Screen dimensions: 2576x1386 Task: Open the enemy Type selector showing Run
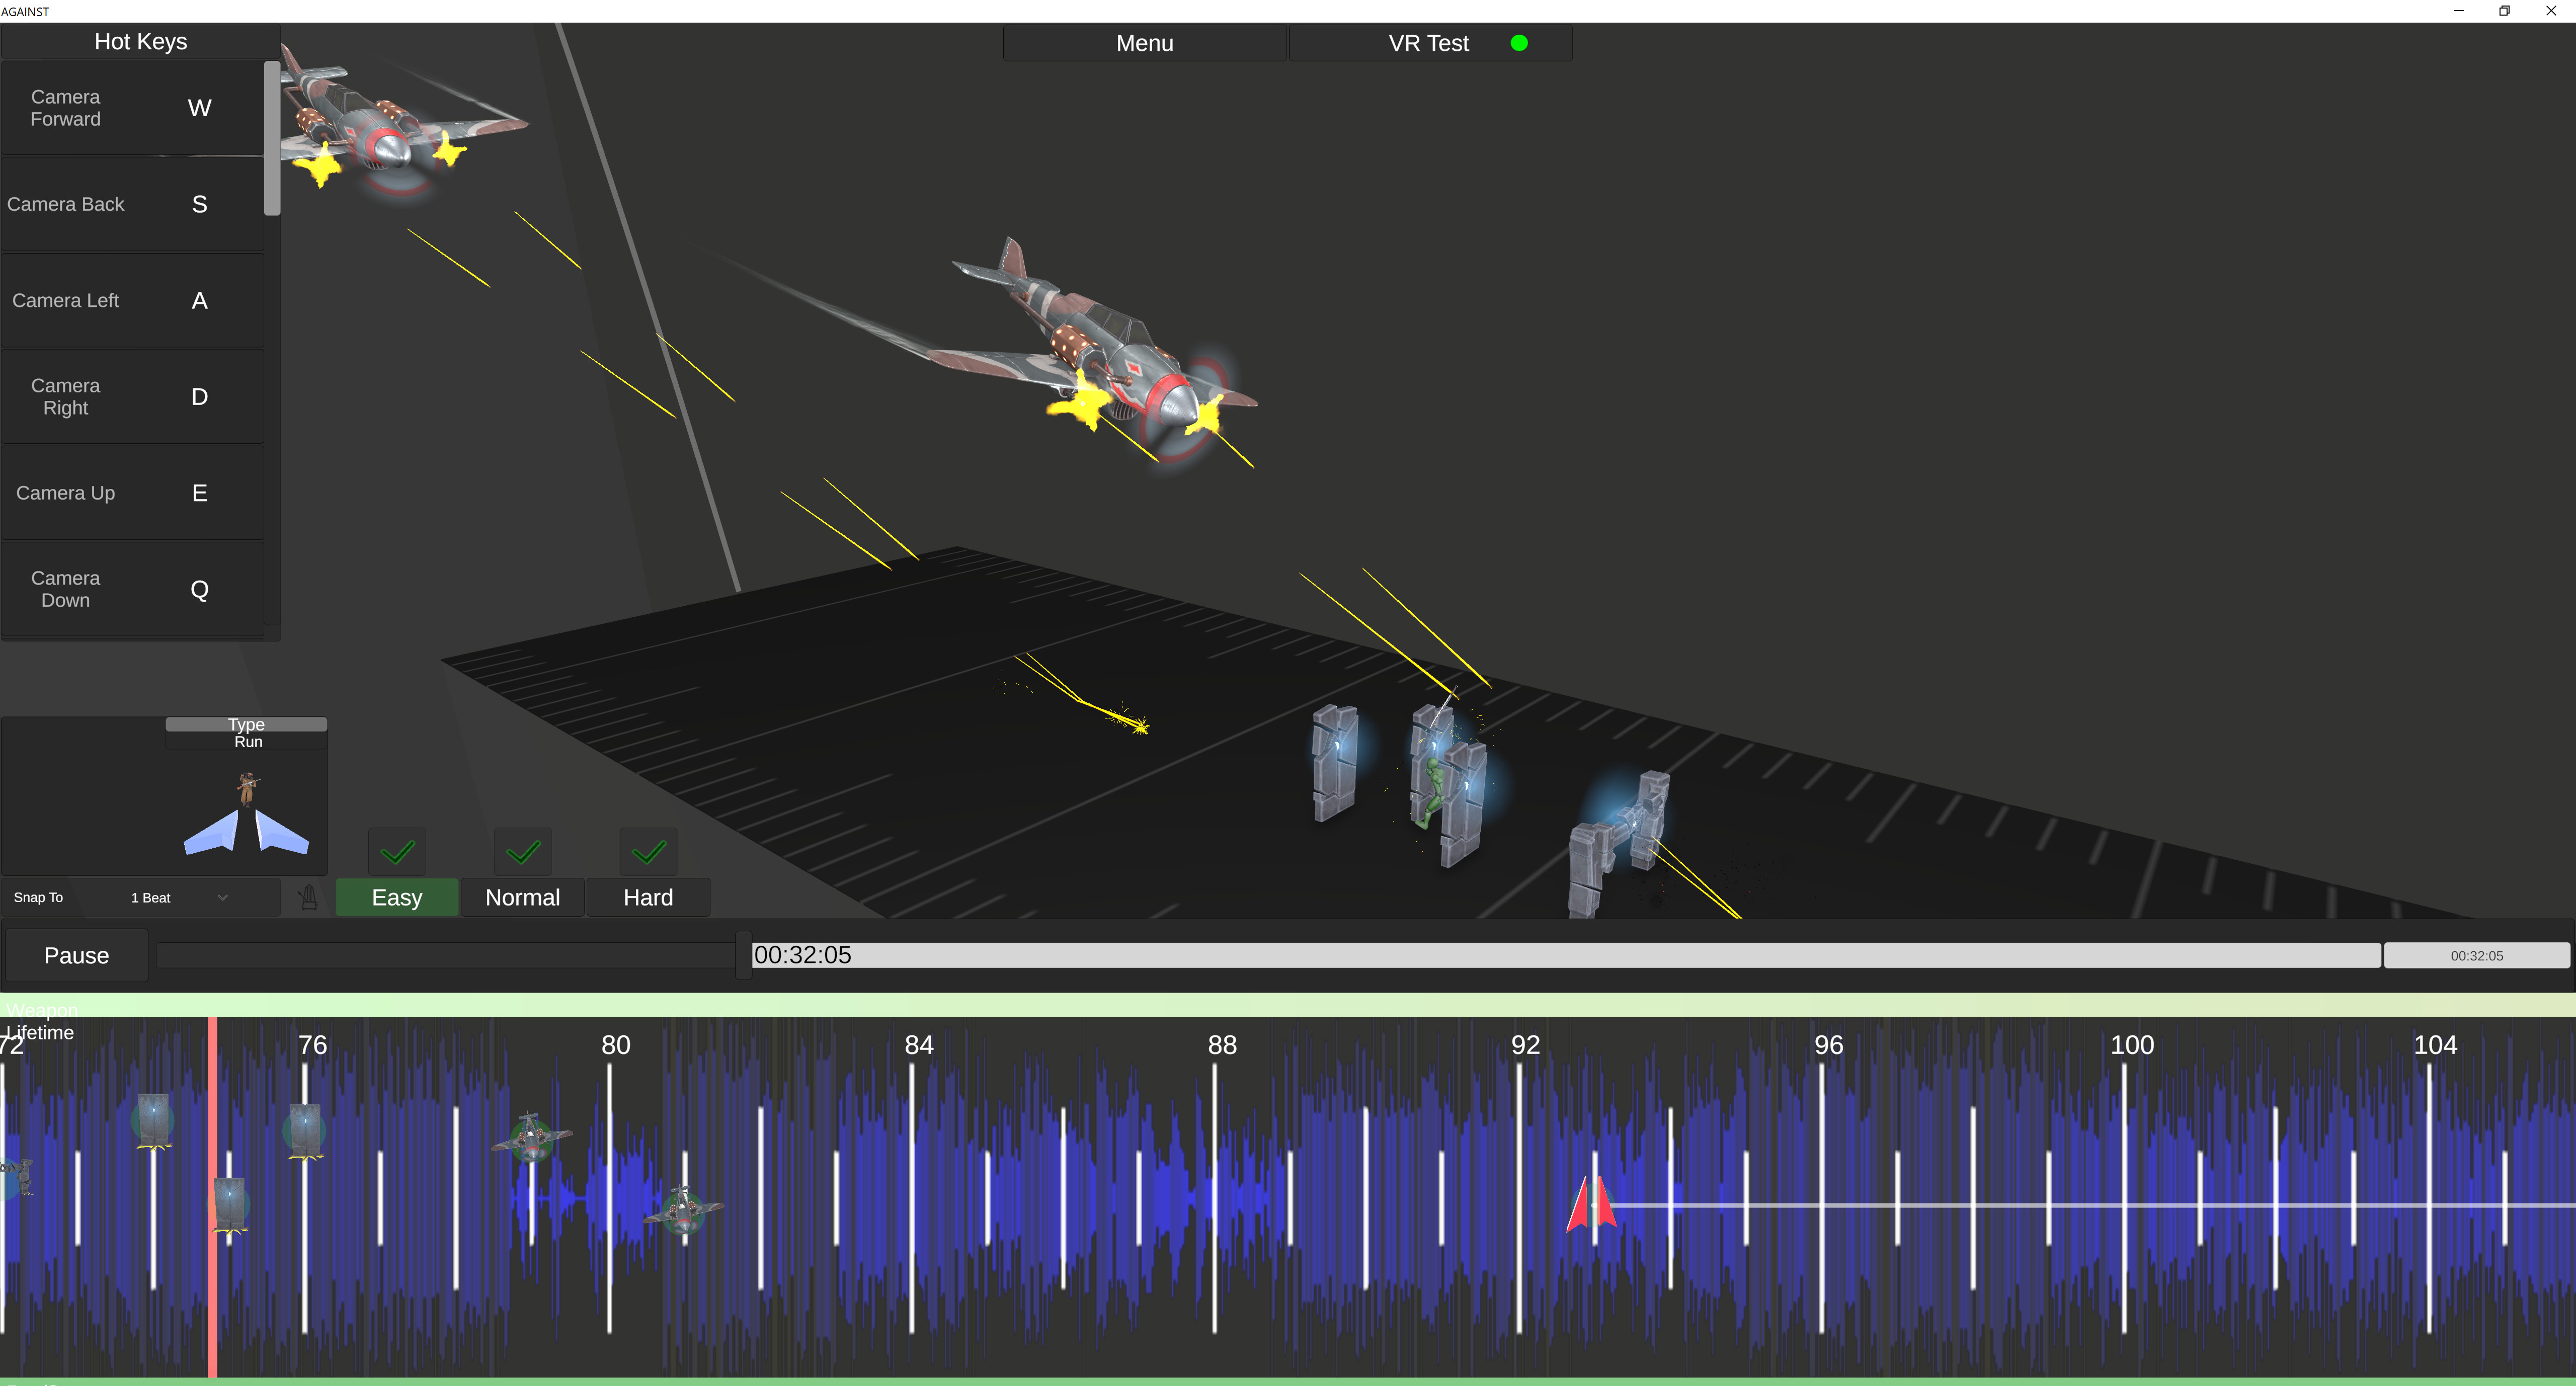246,741
